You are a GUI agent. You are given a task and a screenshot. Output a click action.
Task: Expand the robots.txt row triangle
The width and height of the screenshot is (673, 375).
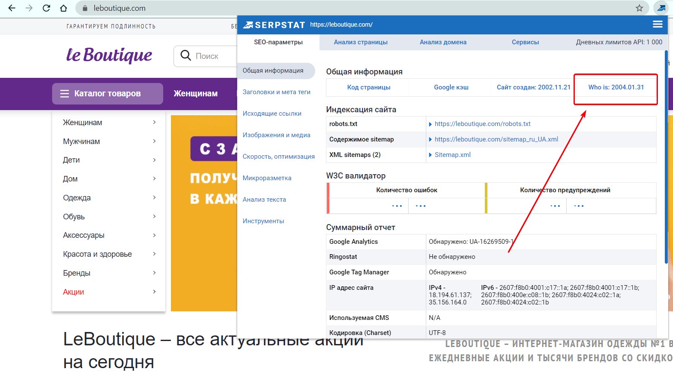[431, 124]
